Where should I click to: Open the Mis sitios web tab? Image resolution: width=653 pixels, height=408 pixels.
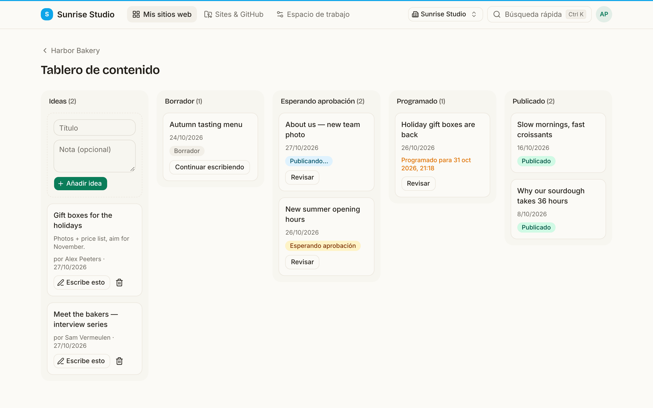point(162,14)
